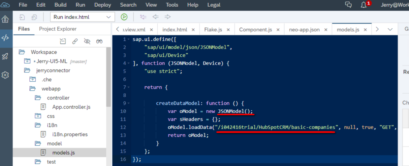Click the glasses search-in-files icon

tap(99, 41)
